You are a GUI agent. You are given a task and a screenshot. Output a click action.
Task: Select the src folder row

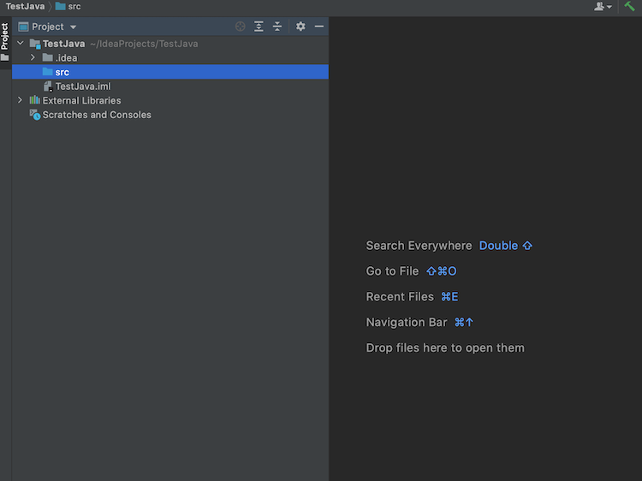pos(170,72)
